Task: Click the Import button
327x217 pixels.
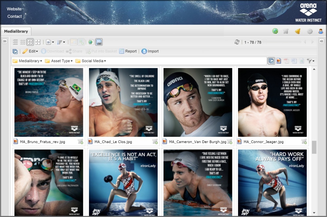Action: [x=150, y=51]
